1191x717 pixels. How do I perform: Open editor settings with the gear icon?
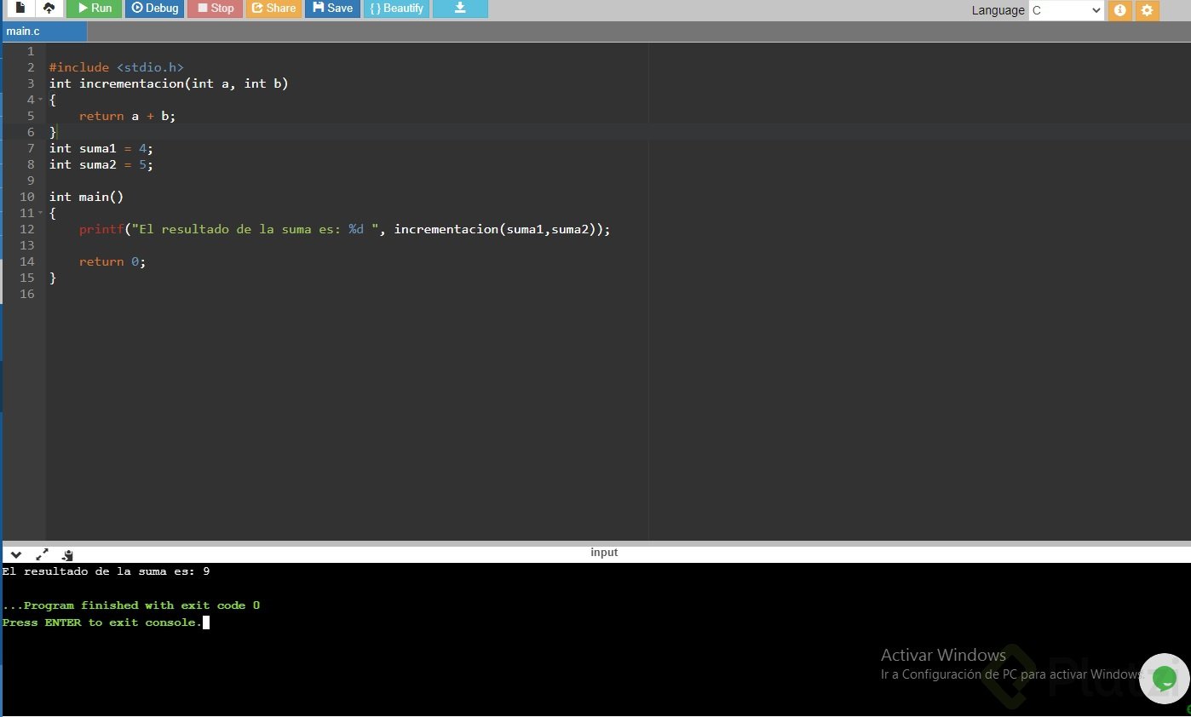1147,10
